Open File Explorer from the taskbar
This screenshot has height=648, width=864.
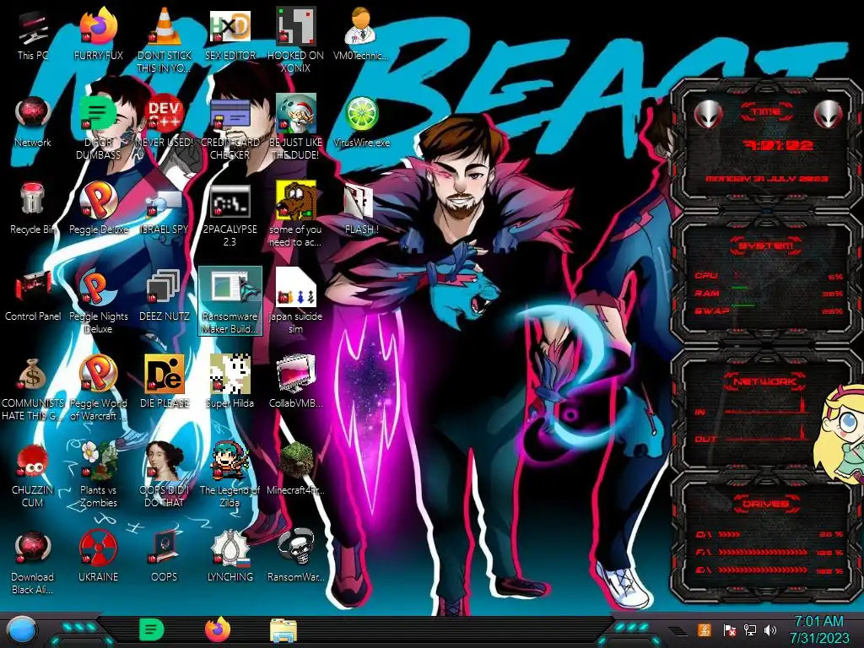point(283,630)
